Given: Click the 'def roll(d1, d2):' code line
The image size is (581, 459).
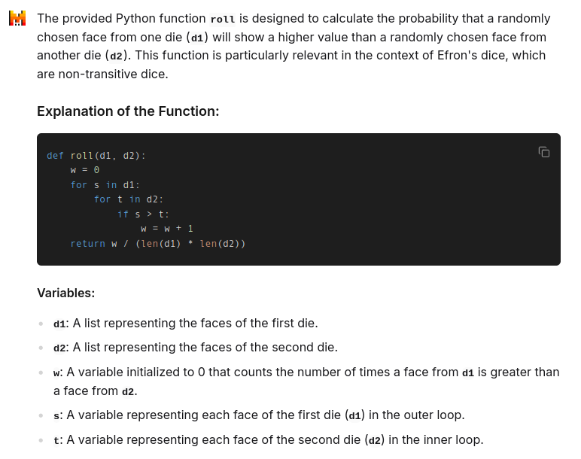Looking at the screenshot, I should [x=96, y=156].
